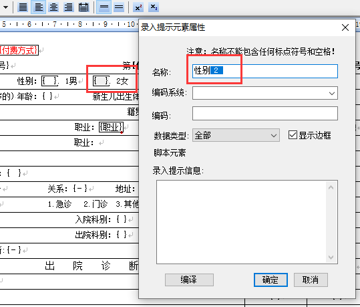The height and width of the screenshot is (307, 360).
Task: Open the 编码系统 dropdown
Action: 265,93
